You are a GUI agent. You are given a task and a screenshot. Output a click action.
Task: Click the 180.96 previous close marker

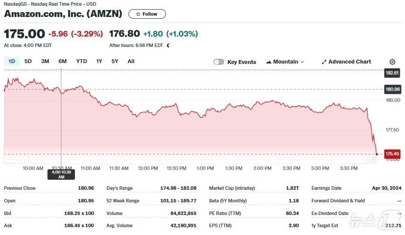pos(392,89)
